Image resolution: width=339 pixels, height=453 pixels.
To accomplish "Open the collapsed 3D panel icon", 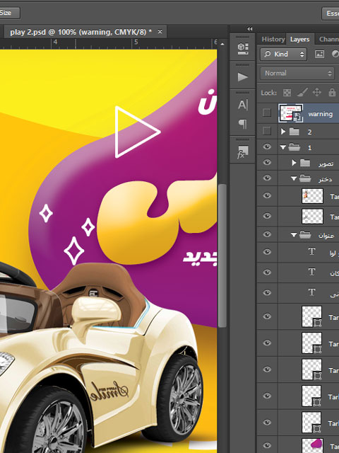I will click(x=243, y=48).
